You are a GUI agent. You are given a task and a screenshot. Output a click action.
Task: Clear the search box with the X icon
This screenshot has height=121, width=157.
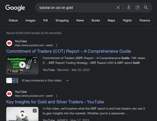[x=118, y=8]
